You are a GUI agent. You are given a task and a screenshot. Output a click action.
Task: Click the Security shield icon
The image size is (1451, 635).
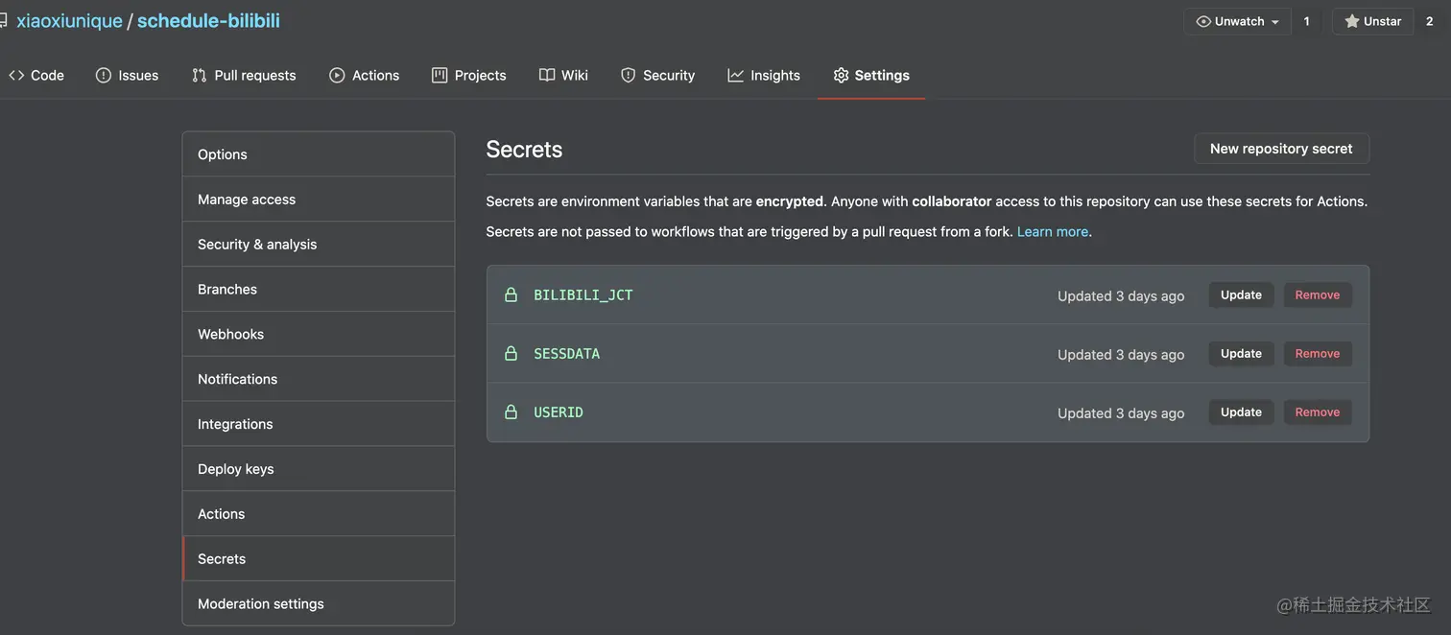click(x=628, y=75)
